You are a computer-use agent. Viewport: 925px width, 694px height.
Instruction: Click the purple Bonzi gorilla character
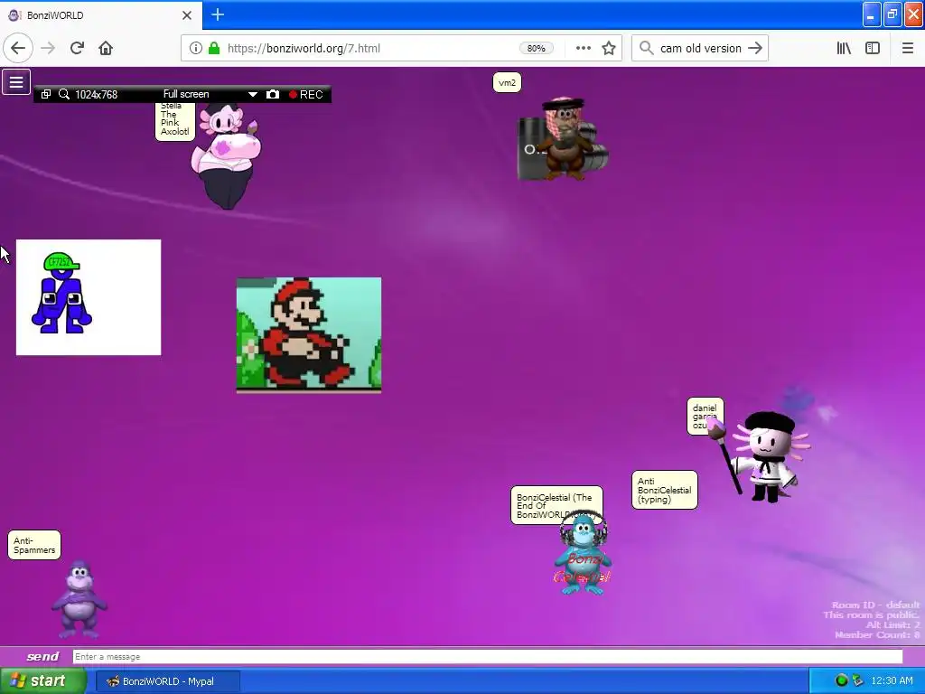click(x=79, y=599)
